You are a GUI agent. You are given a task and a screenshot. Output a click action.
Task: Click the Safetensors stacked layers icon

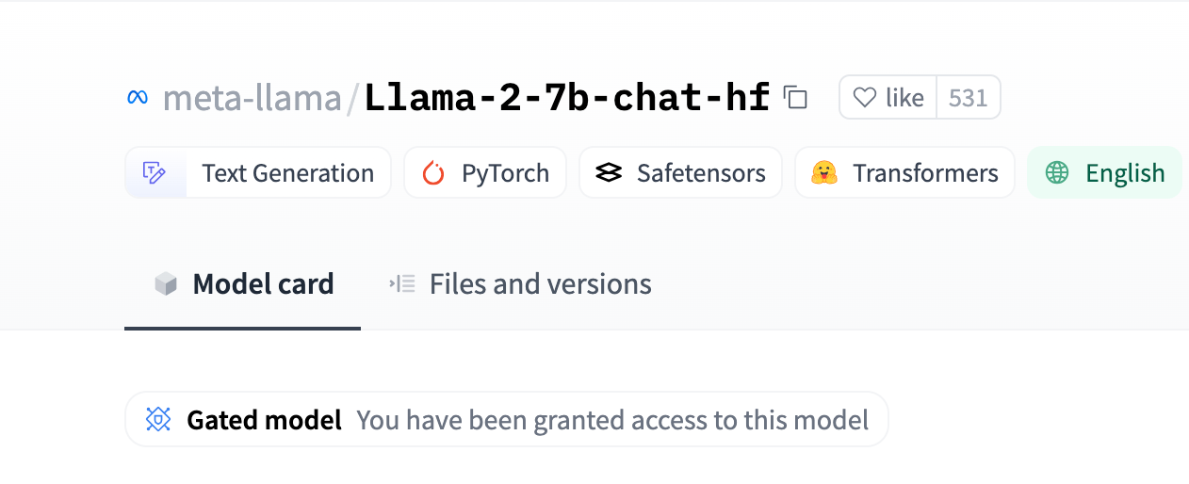pos(610,173)
